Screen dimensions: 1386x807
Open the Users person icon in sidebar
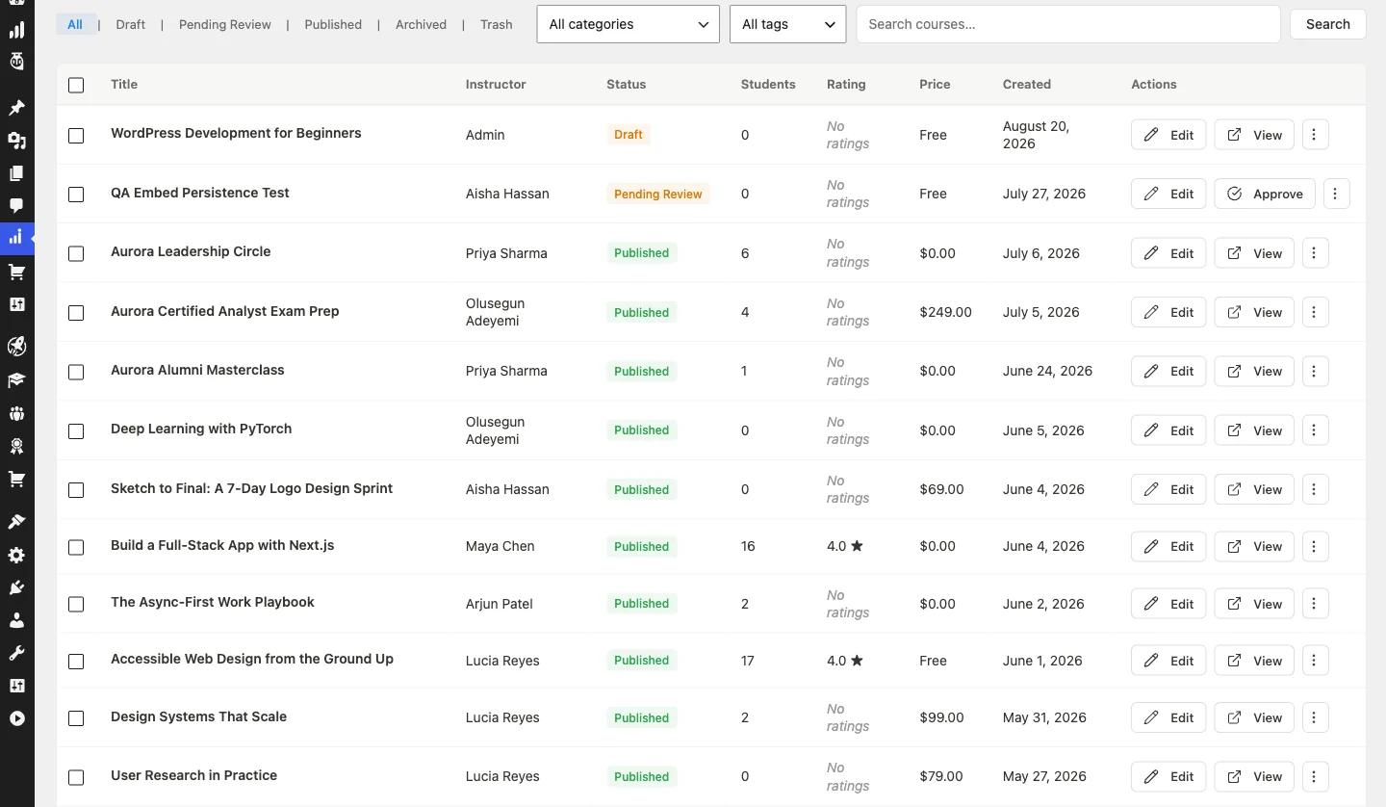[16, 620]
